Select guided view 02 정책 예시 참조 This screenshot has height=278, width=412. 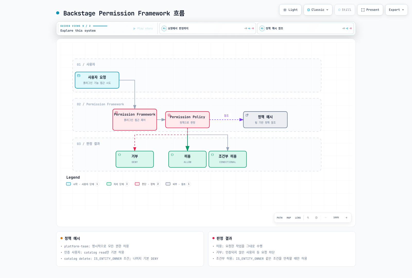click(305, 28)
